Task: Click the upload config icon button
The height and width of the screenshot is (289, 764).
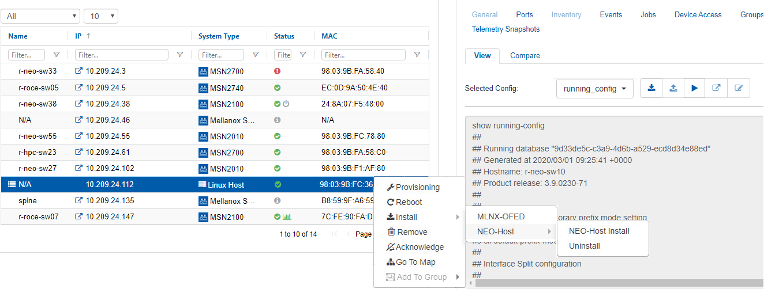Action: pos(673,89)
